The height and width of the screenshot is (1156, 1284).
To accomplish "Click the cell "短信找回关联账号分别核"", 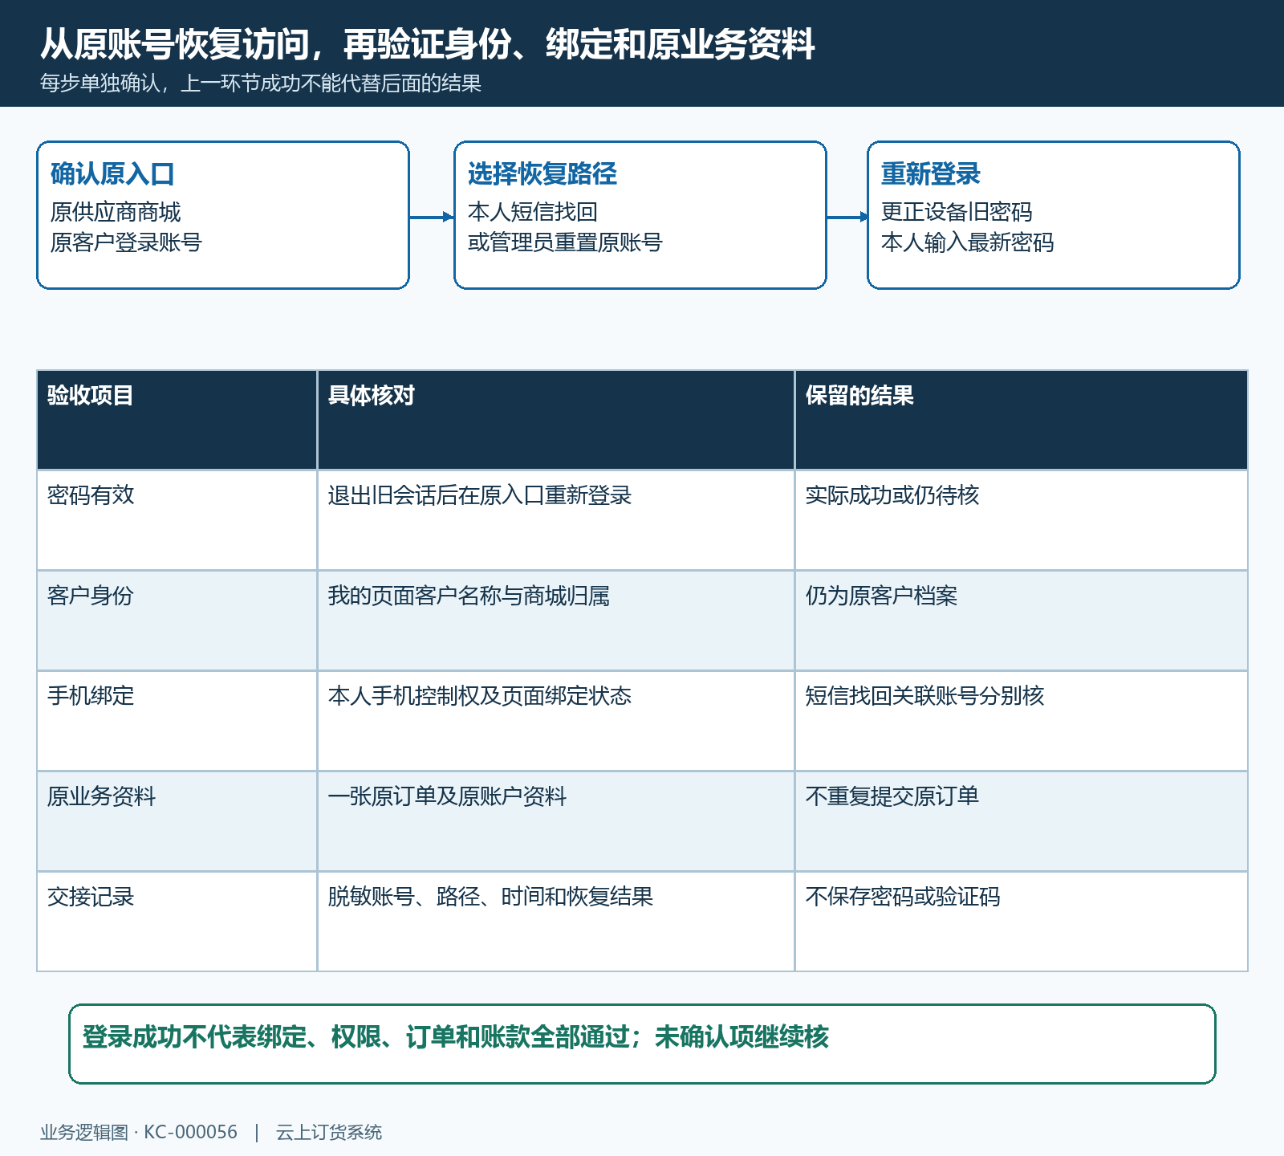I will (1022, 721).
